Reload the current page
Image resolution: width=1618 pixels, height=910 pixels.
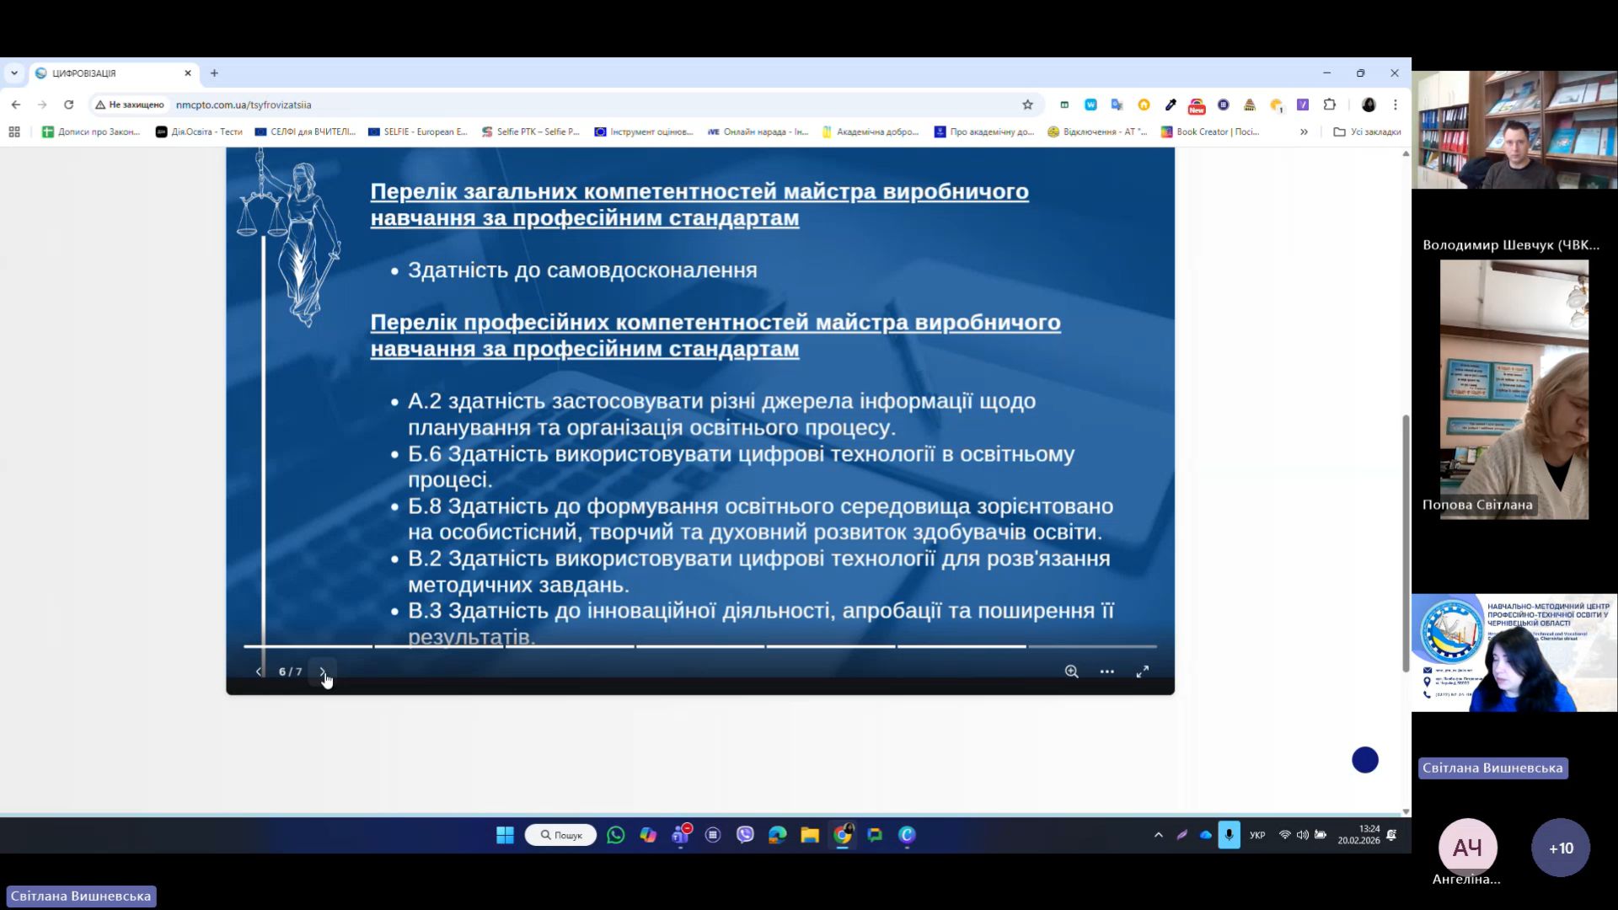pos(69,104)
